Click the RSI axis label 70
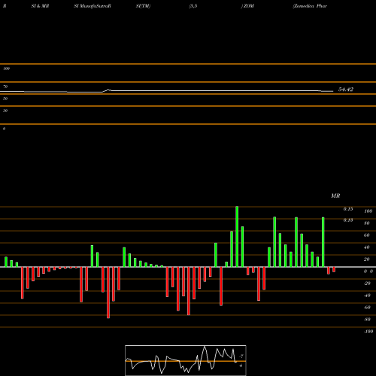376x376 pixels. [5, 86]
